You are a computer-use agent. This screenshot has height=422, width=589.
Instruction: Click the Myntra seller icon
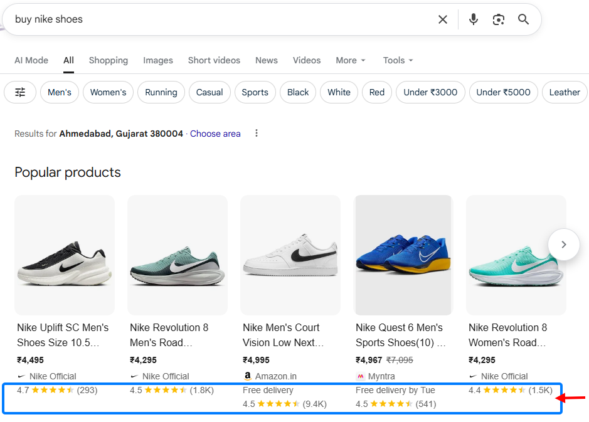pos(360,376)
